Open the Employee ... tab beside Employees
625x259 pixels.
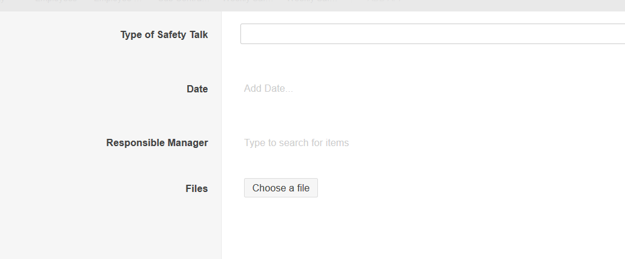[x=116, y=2]
